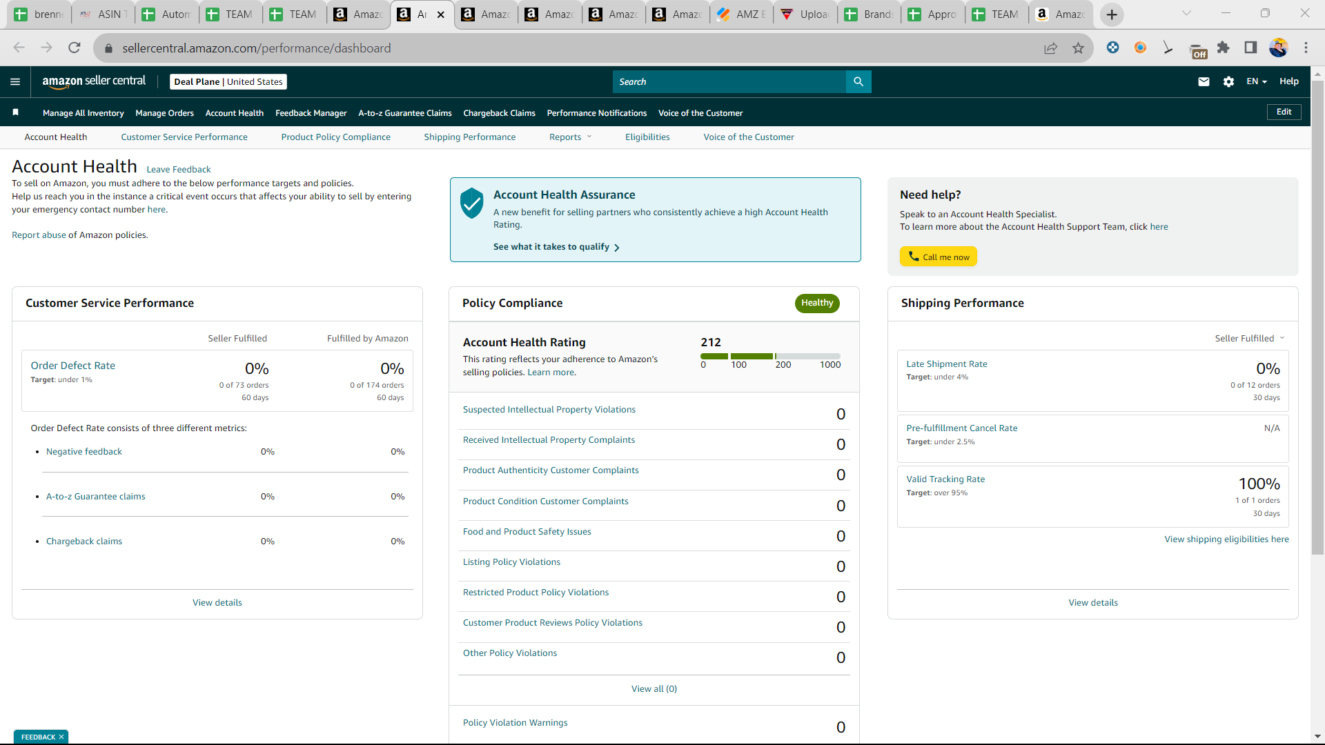Viewport: 1325px width, 745px height.
Task: Click the Help link in the header
Action: click(1289, 81)
